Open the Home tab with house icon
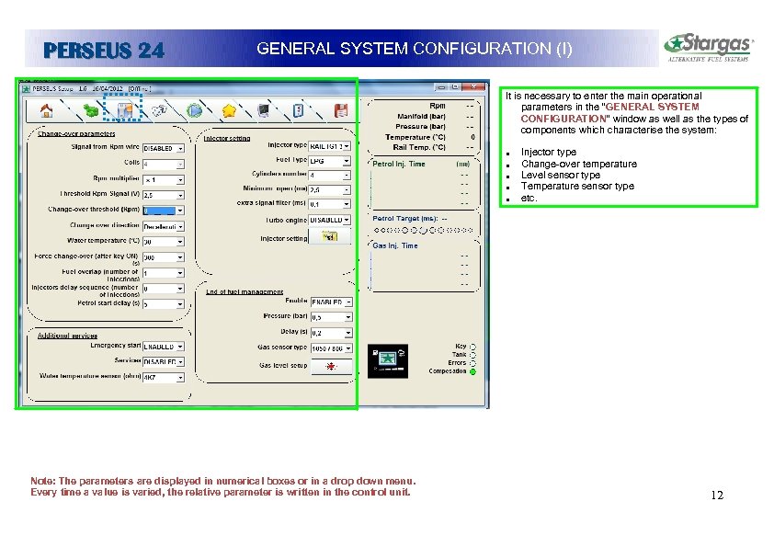 [46, 110]
